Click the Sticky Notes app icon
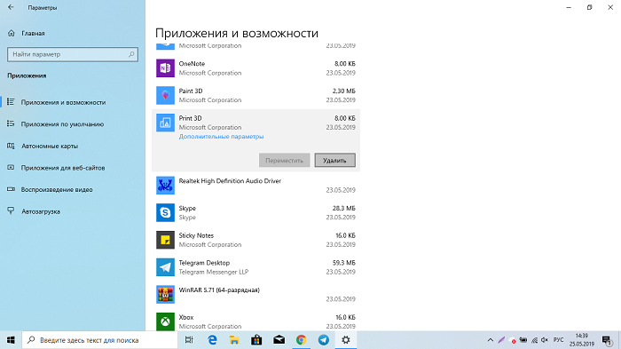Viewport: 621px width, 349px height. pyautogui.click(x=165, y=240)
